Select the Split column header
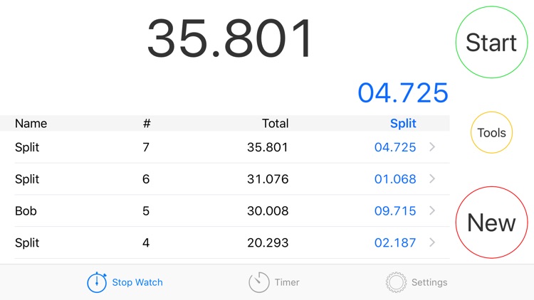The width and height of the screenshot is (534, 300). coord(403,123)
